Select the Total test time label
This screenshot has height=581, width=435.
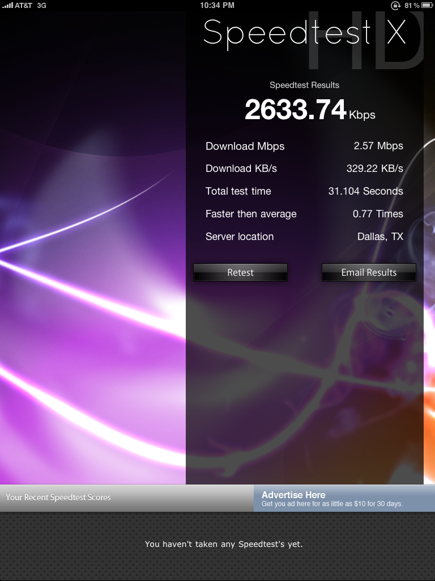(238, 191)
